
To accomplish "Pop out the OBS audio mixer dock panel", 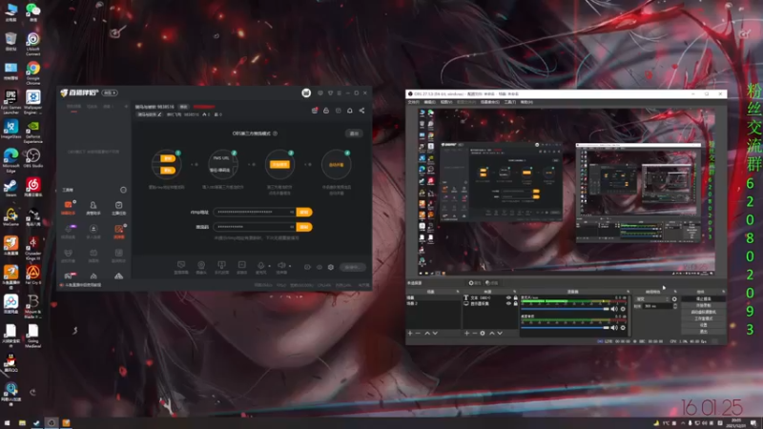I will [629, 292].
